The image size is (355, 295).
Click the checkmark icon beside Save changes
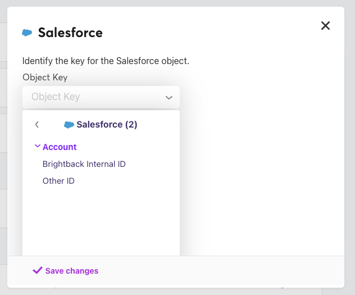point(38,270)
